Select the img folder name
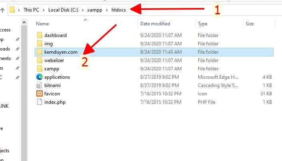Viewport: 282px width, 161px height. pos(48,44)
